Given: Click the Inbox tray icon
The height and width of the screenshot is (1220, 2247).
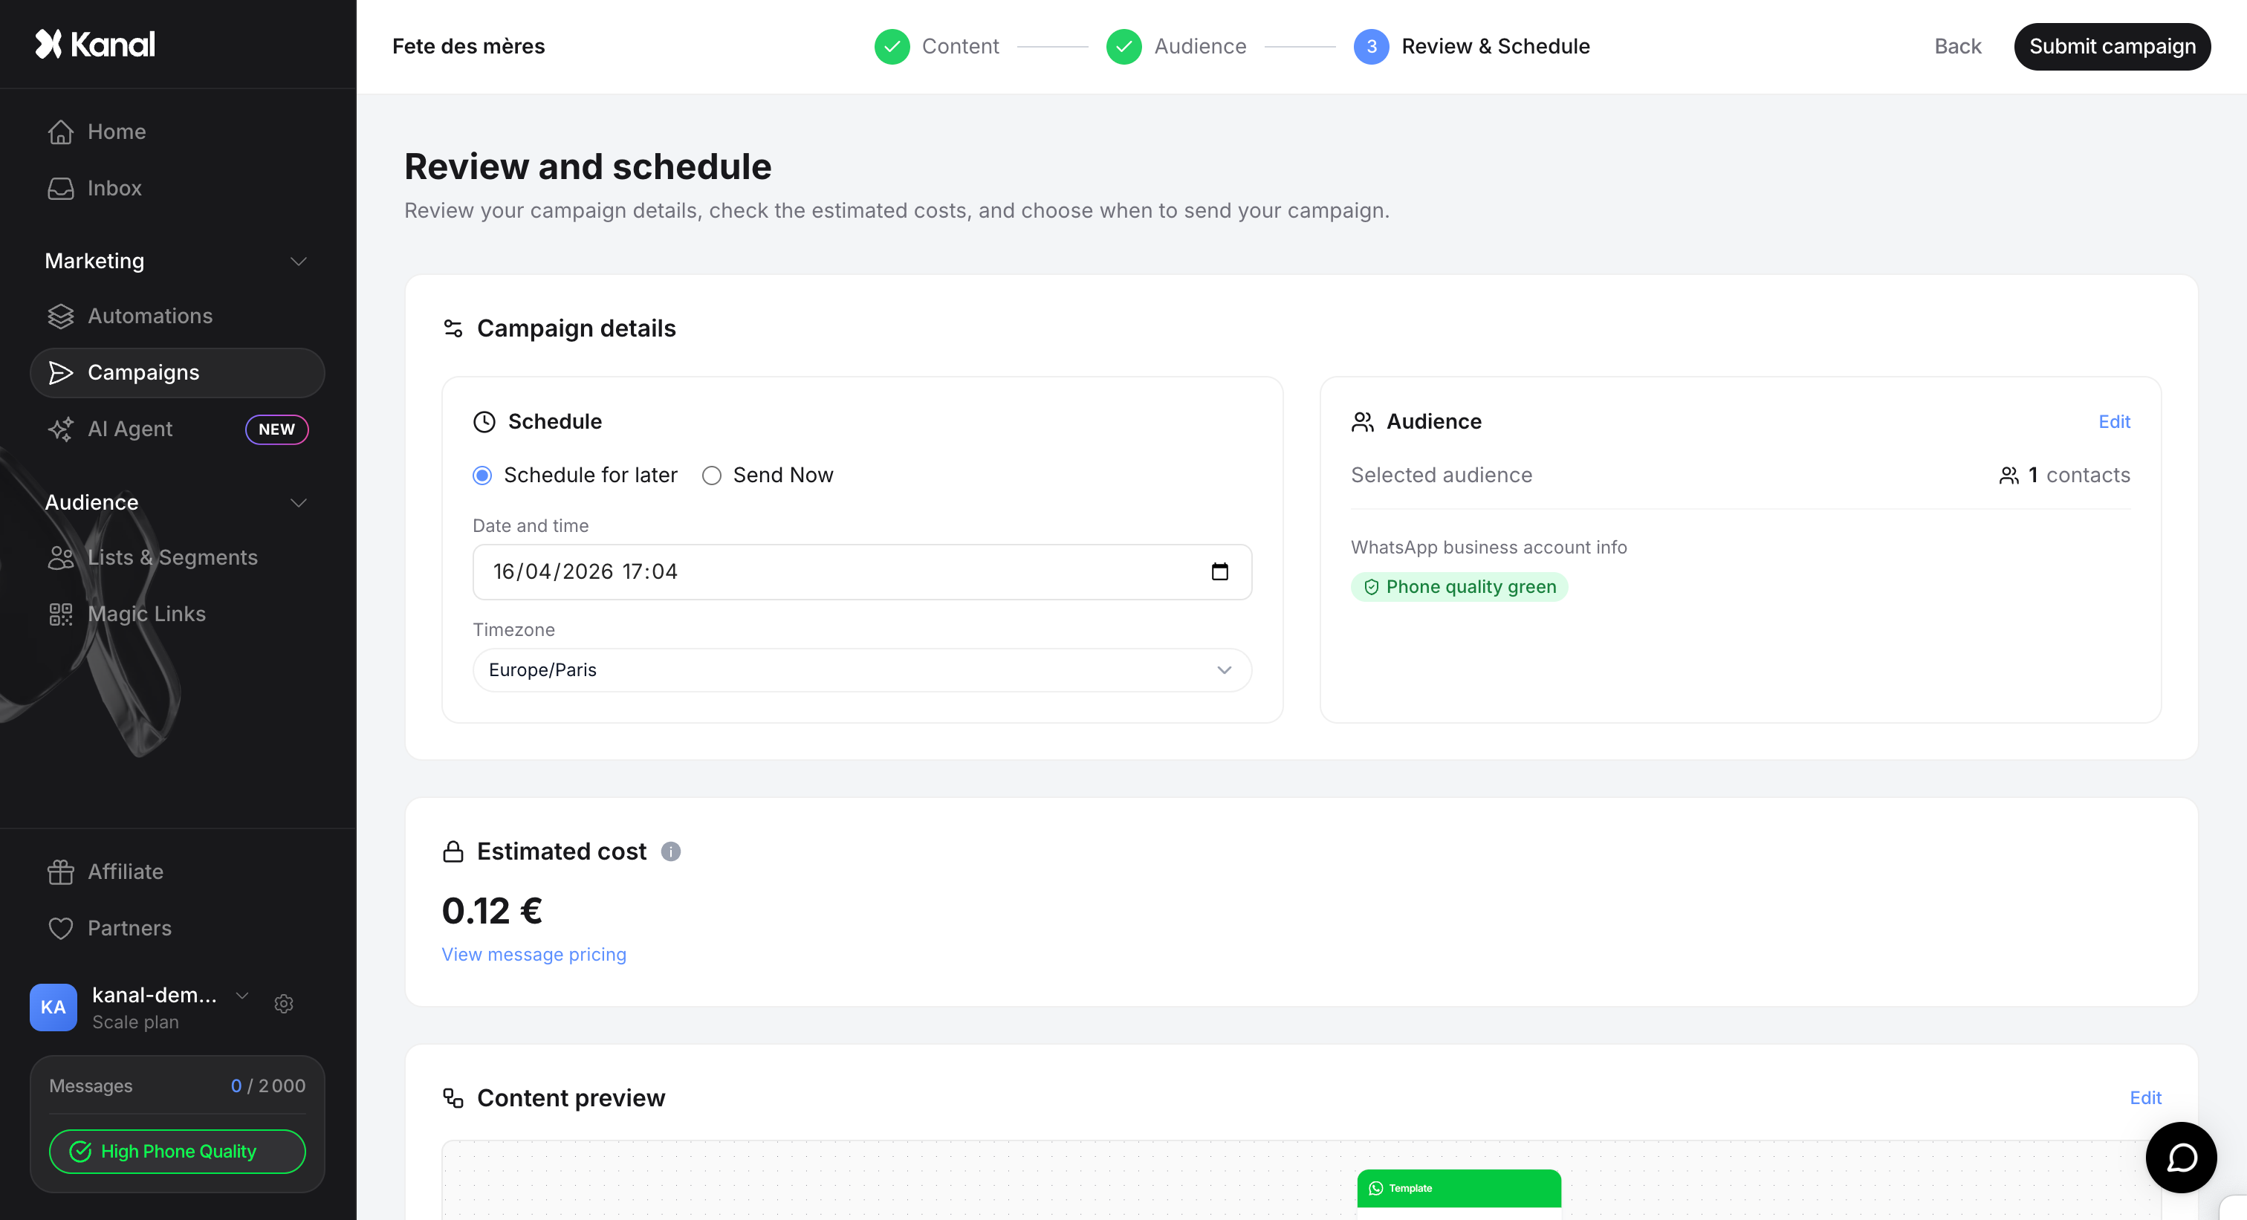Looking at the screenshot, I should coord(60,189).
